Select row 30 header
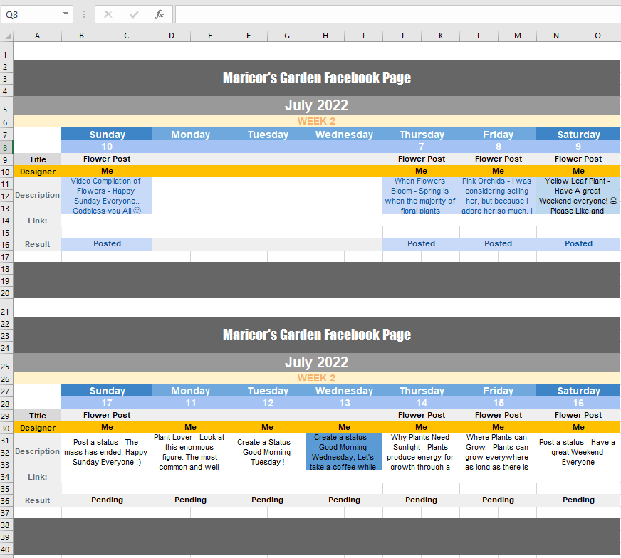Screen dimensions: 621x558 click(x=6, y=428)
